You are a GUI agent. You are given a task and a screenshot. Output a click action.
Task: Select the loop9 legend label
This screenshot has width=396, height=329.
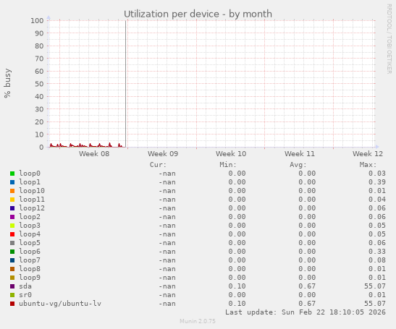pos(30,278)
